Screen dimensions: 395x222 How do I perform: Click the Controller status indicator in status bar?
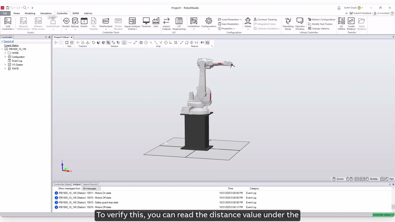pyautogui.click(x=383, y=215)
